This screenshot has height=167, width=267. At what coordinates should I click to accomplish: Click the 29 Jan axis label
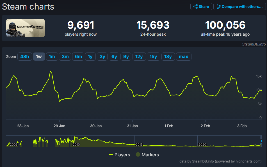point(60,126)
